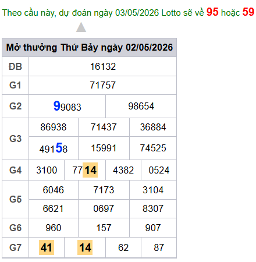Click G2 number 98654

point(141,106)
